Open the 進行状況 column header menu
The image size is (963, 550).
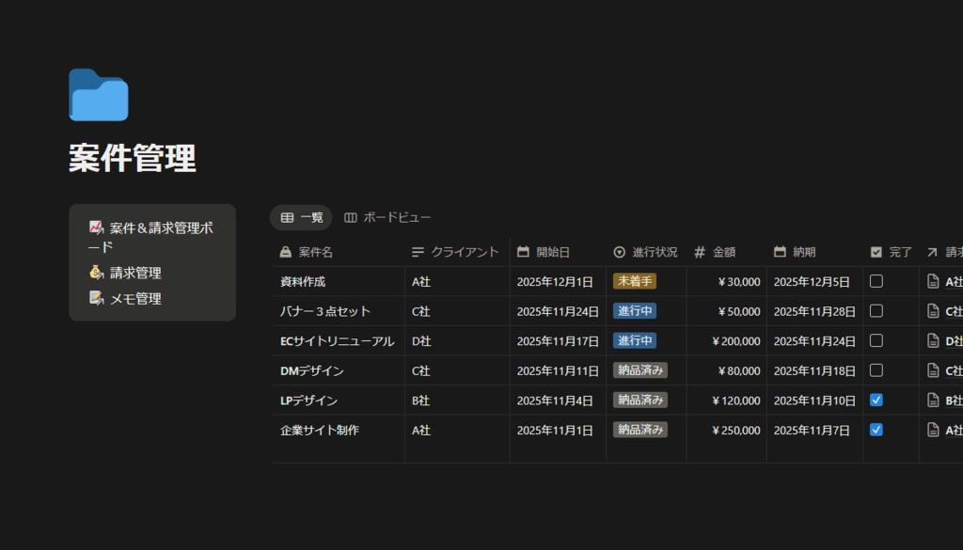pyautogui.click(x=649, y=251)
